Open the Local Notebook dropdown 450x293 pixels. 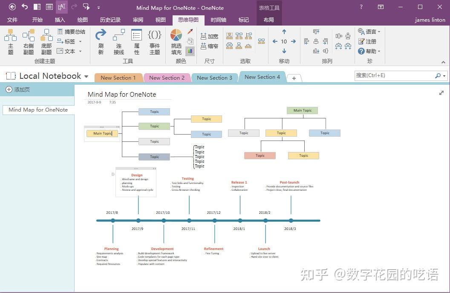tap(87, 76)
